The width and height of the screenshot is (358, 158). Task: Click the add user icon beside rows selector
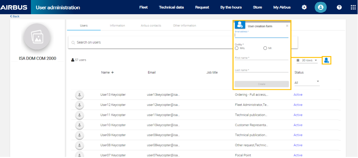coord(326,60)
